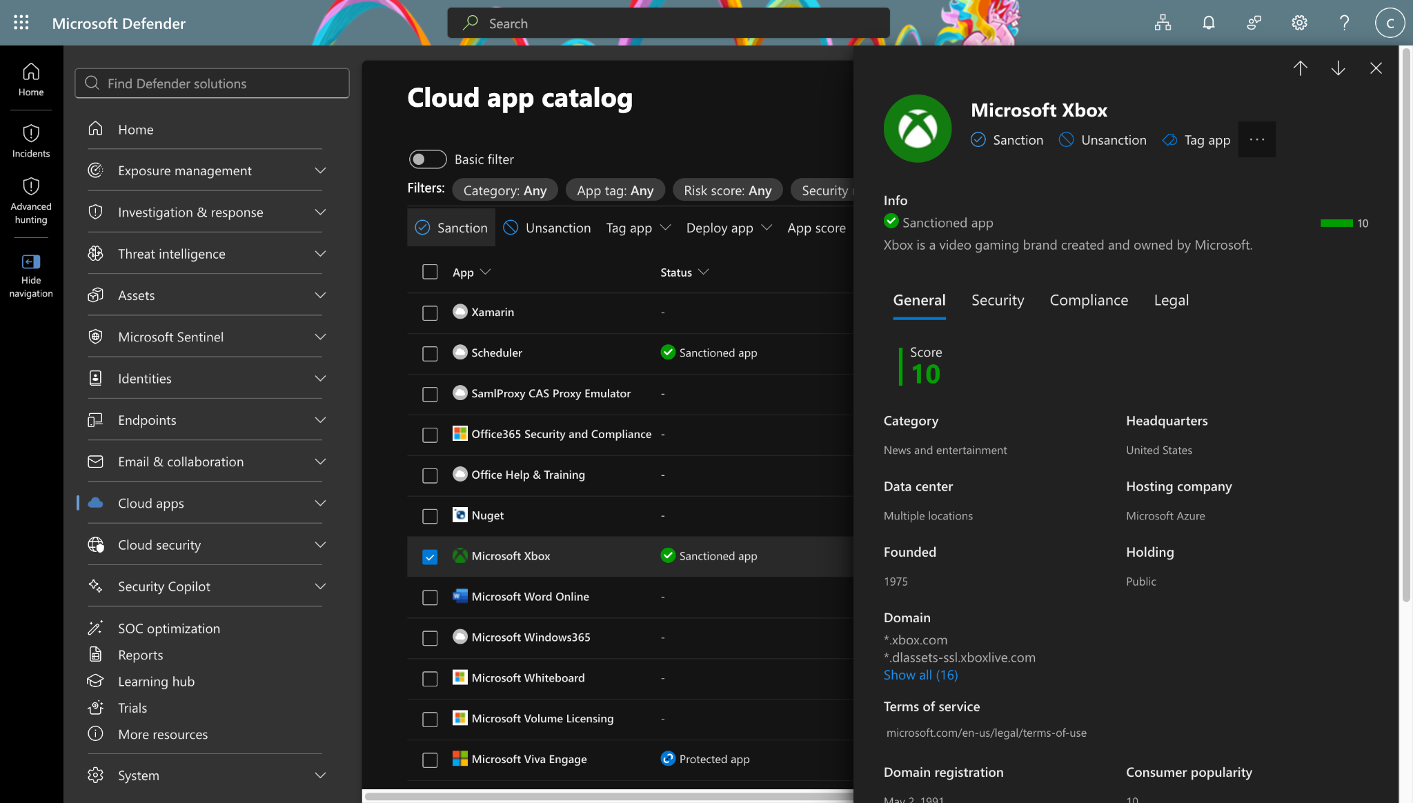The width and height of the screenshot is (1413, 803).
Task: Open the Tag app dropdown in toolbar
Action: (x=638, y=228)
